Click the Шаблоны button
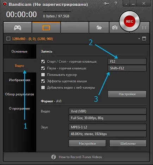 pyautogui.click(x=128, y=143)
